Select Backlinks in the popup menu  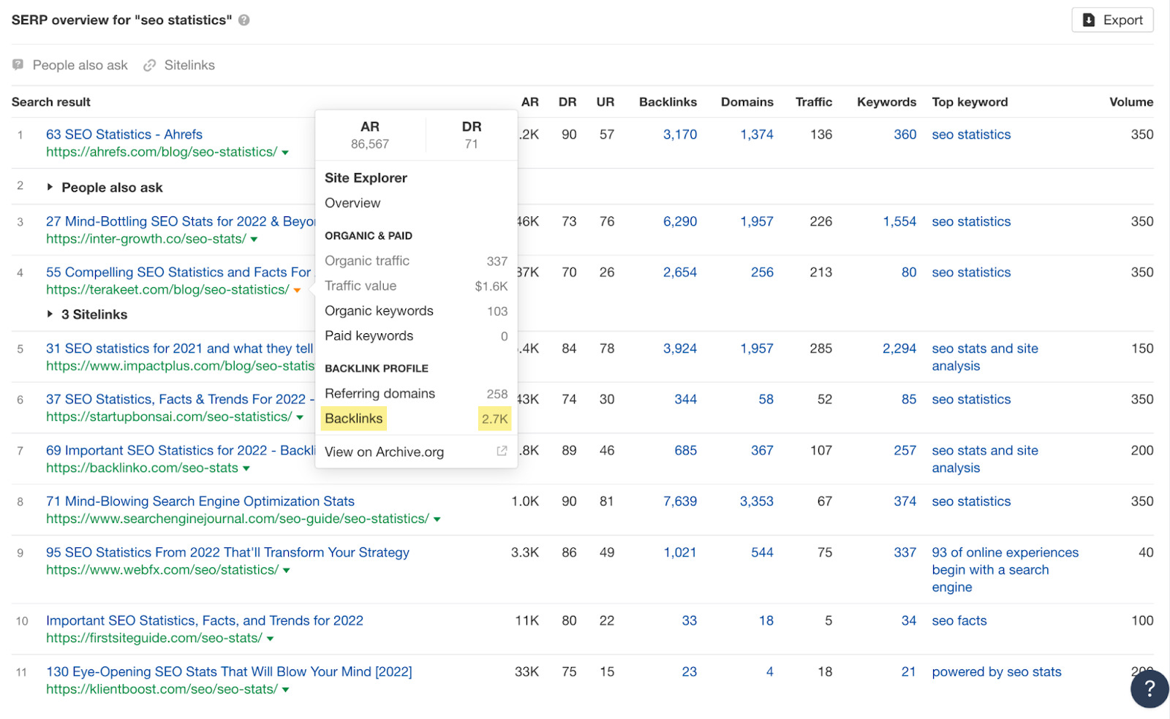pyautogui.click(x=354, y=419)
